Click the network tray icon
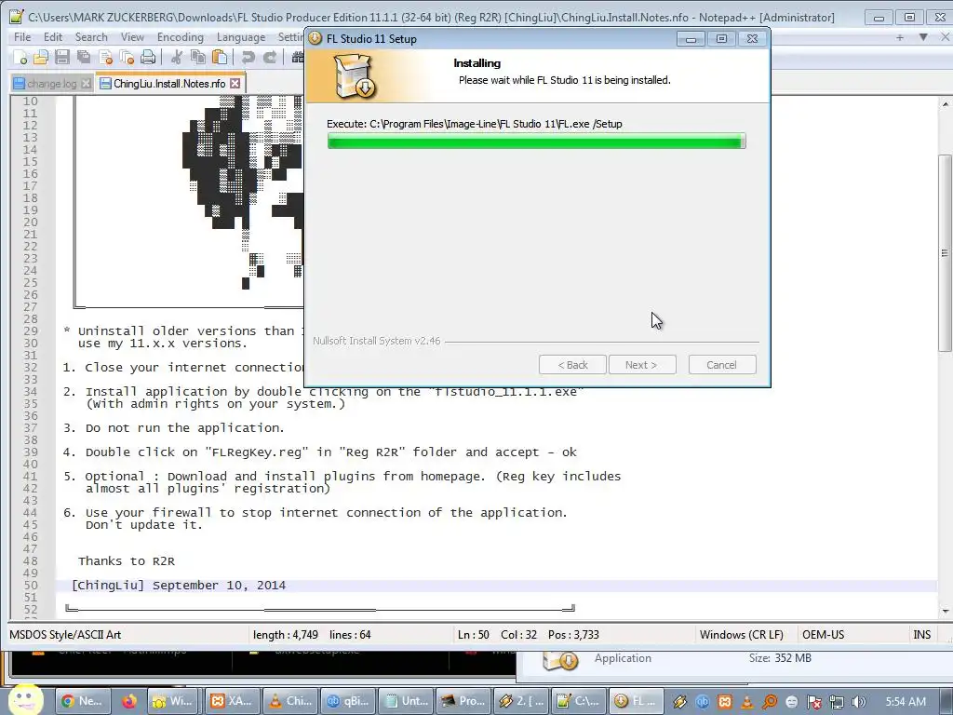Viewport: 953px width, 715px height. pos(837,702)
